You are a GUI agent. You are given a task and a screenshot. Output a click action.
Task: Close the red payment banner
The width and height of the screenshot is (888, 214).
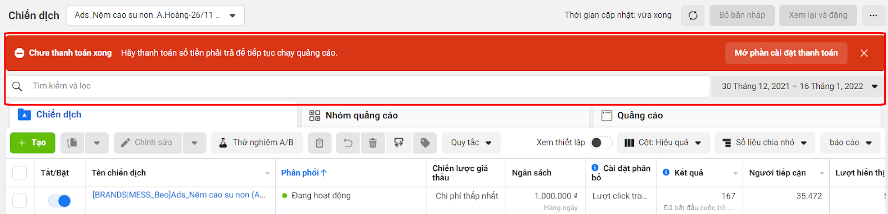click(x=864, y=53)
